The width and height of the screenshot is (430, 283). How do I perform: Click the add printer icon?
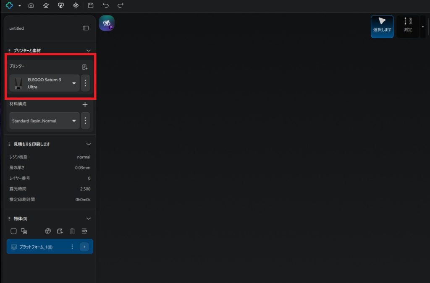point(85,67)
